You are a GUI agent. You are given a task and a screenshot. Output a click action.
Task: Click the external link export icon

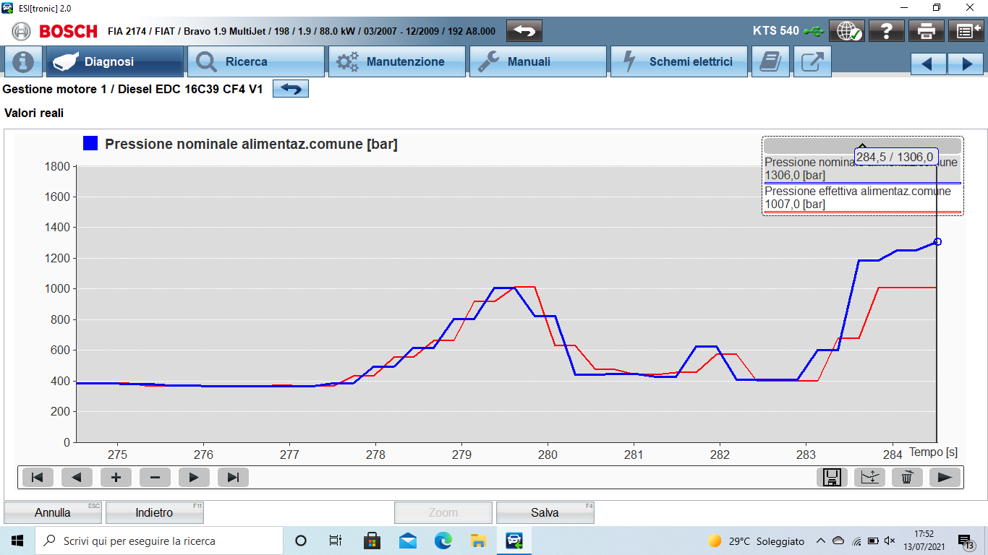click(x=812, y=62)
